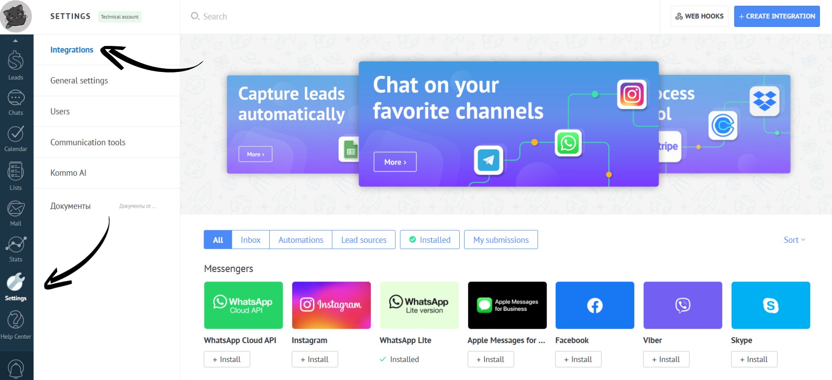Click the sidebar scroll-up arrow
This screenshot has width=832, height=380.
point(15,40)
